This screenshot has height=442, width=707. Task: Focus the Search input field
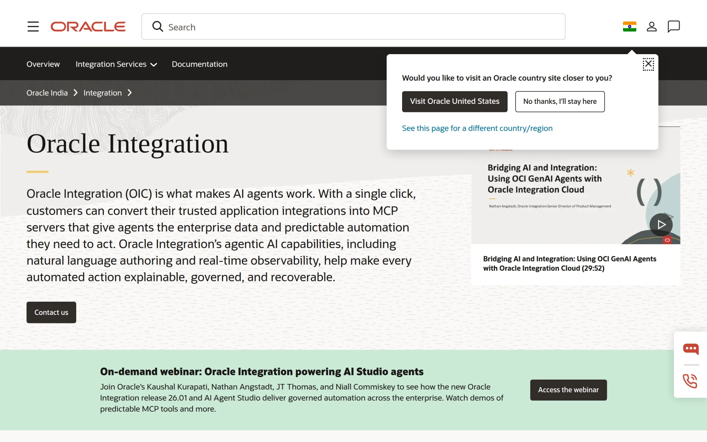[x=353, y=27]
